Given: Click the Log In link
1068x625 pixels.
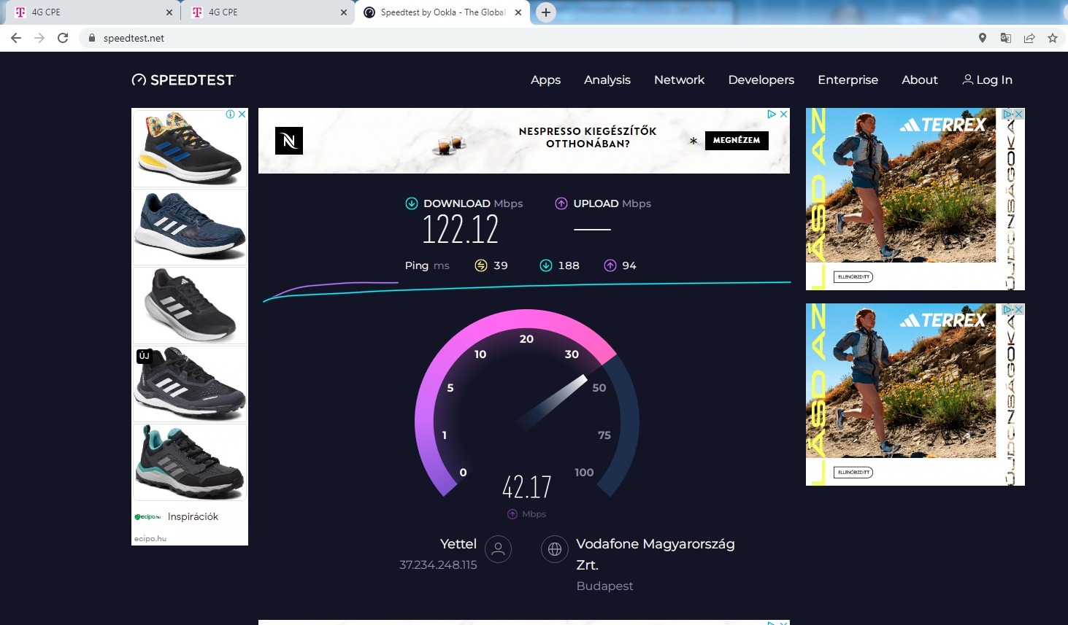Looking at the screenshot, I should coord(988,80).
